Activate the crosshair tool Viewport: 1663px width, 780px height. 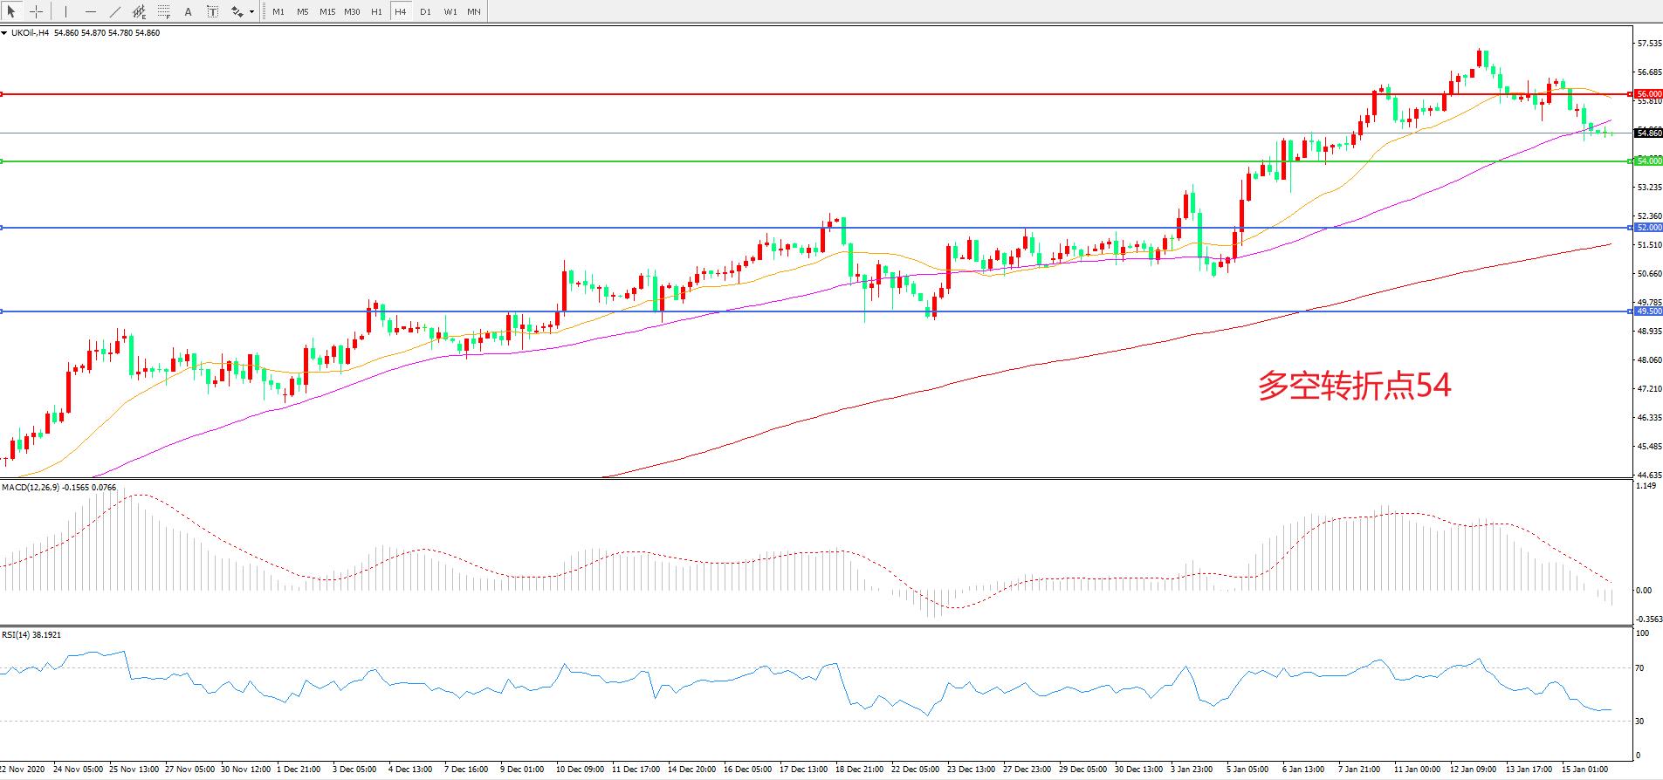pos(37,11)
